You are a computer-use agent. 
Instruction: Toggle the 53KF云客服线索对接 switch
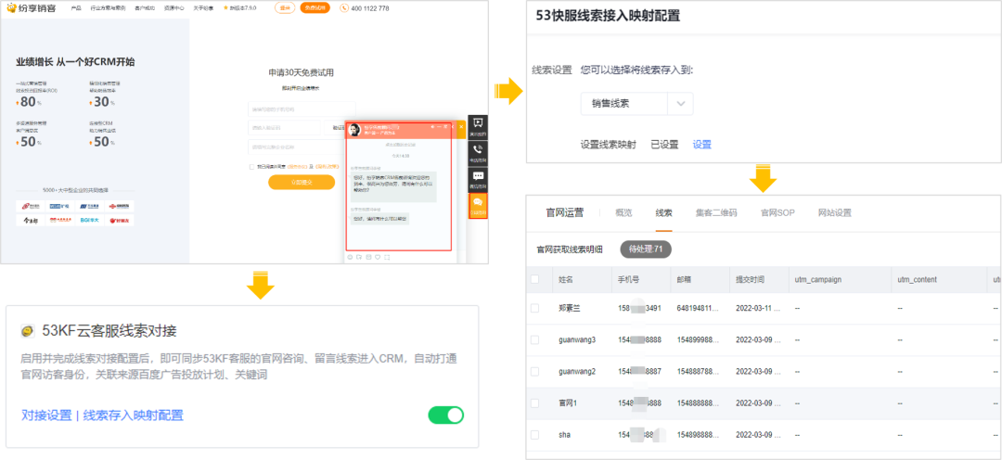[x=446, y=415]
